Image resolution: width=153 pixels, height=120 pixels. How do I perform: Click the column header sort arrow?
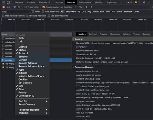pos(70,34)
